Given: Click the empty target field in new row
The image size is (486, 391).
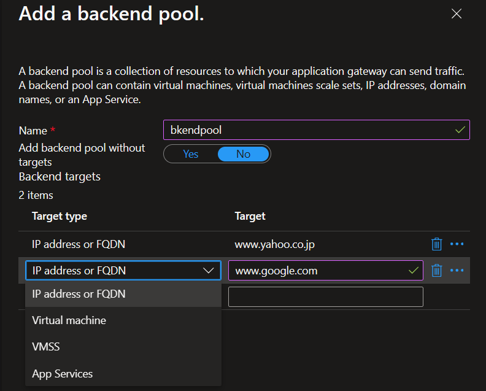Looking at the screenshot, I should click(x=325, y=296).
